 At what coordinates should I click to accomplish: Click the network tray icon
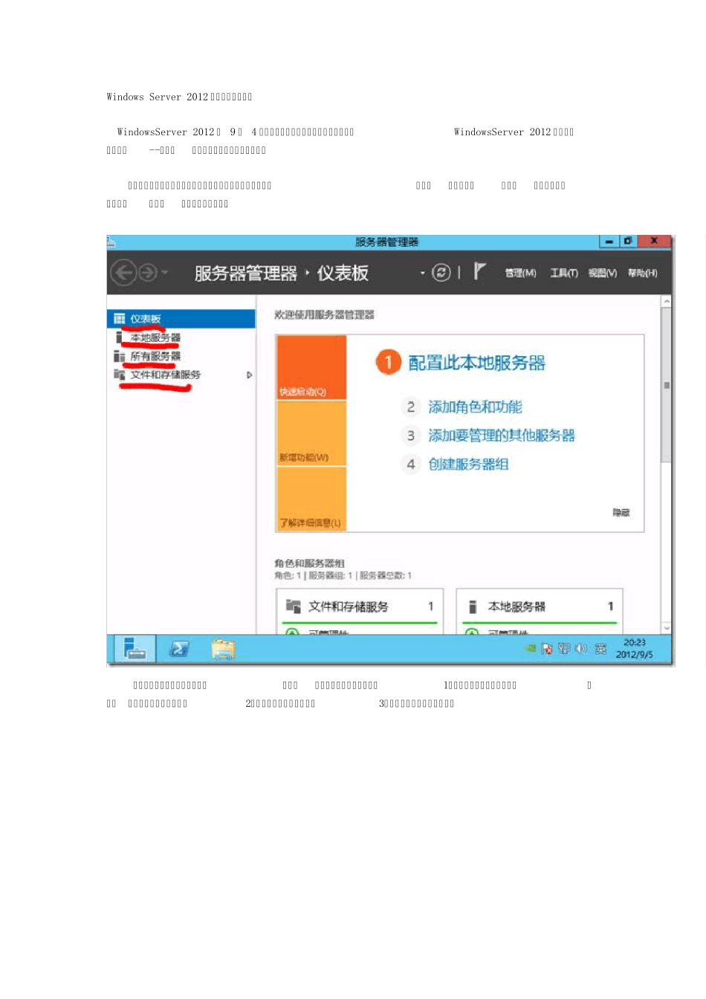pyautogui.click(x=564, y=648)
